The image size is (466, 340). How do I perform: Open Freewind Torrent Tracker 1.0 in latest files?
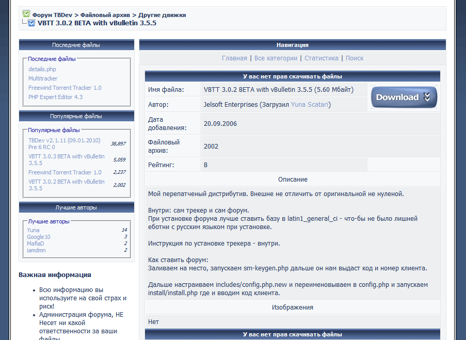(65, 88)
